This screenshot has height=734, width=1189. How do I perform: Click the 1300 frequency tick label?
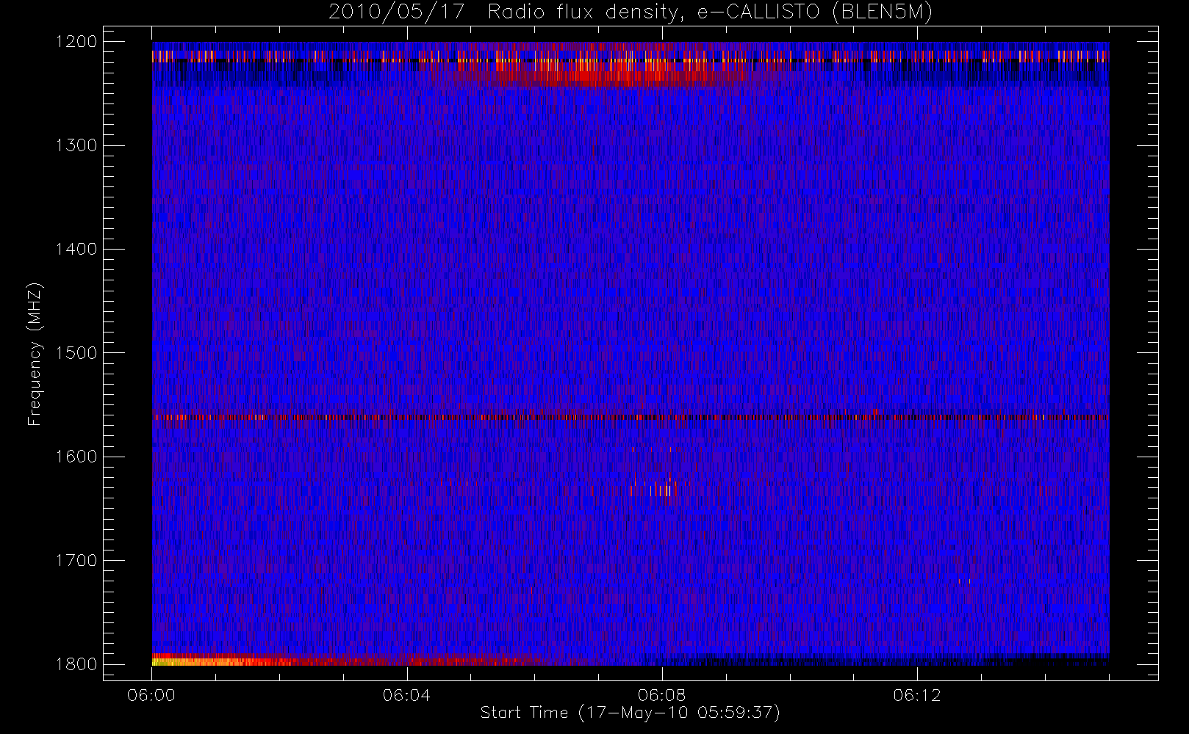click(x=76, y=145)
